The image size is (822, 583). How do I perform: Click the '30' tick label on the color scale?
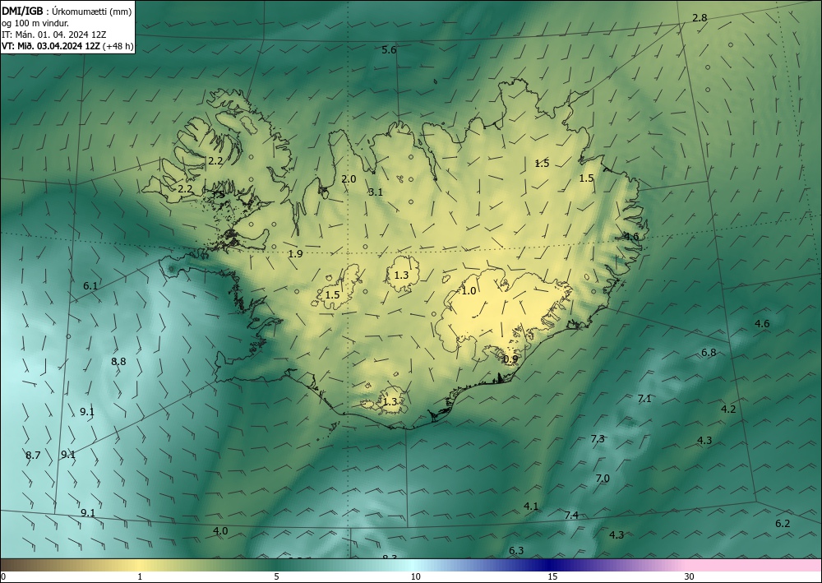[x=690, y=577]
